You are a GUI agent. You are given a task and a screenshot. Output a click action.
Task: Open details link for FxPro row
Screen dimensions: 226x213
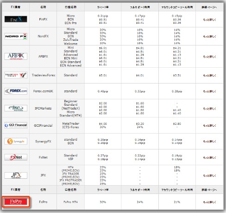click(x=209, y=202)
